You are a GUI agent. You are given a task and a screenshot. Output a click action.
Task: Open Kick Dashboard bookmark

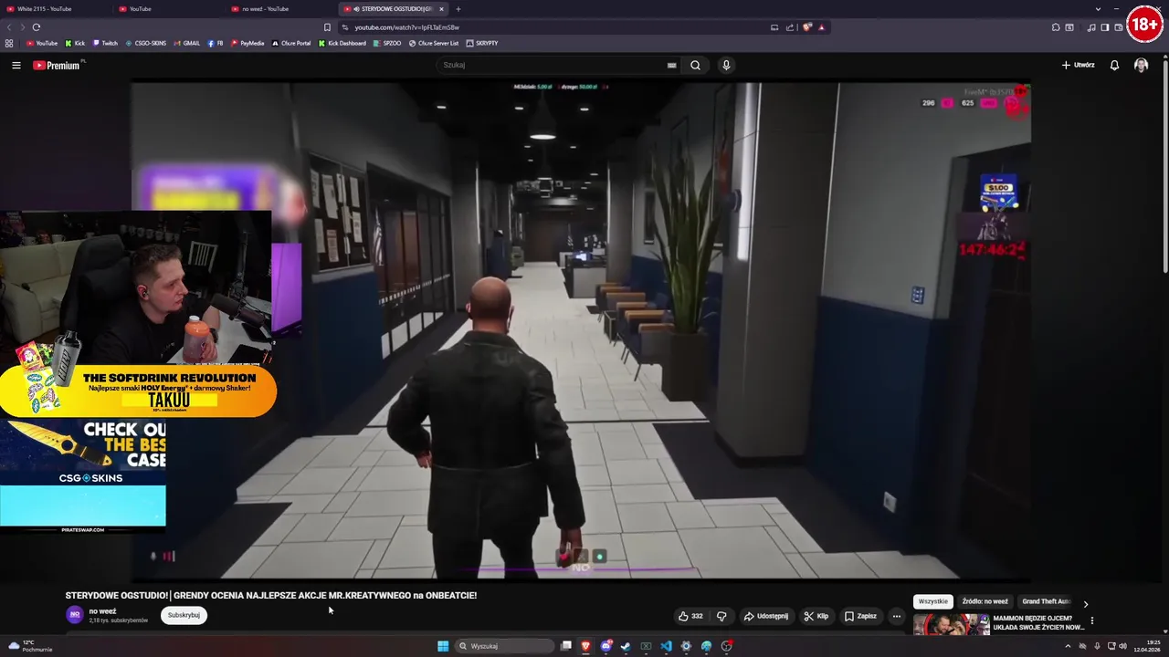(342, 43)
